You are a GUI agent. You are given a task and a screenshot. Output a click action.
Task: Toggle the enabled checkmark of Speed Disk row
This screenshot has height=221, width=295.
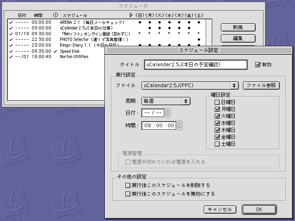11,51
